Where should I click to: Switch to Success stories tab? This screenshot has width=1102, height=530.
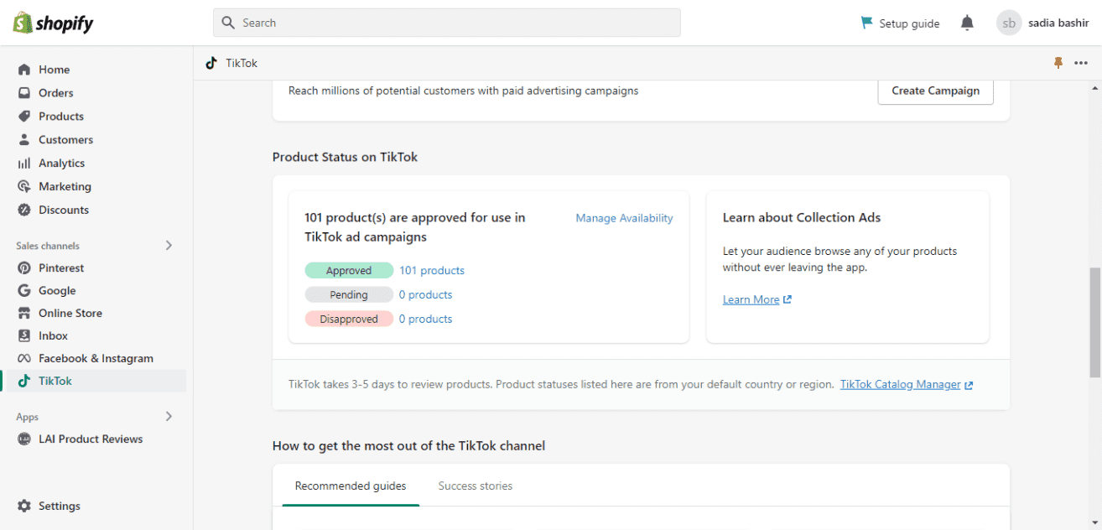click(475, 486)
